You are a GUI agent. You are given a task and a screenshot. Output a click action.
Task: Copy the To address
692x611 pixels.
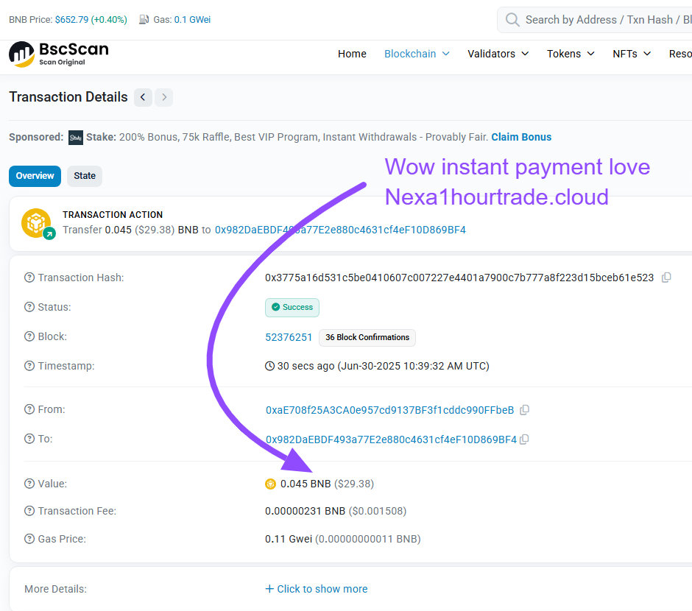524,439
